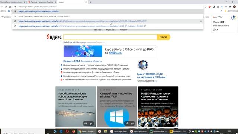Close the Yandex technologies table tab
The height and width of the screenshot is (134, 238).
(x=55, y=2)
